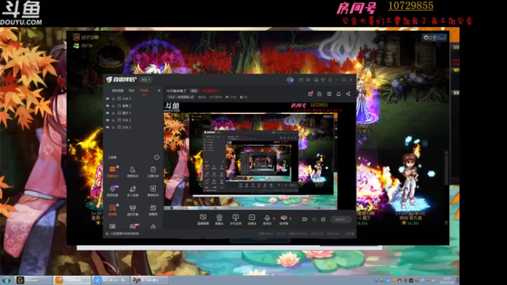The image size is (507, 285).
Task: Click the edit pencil next to the DNF category
Action: point(192,97)
